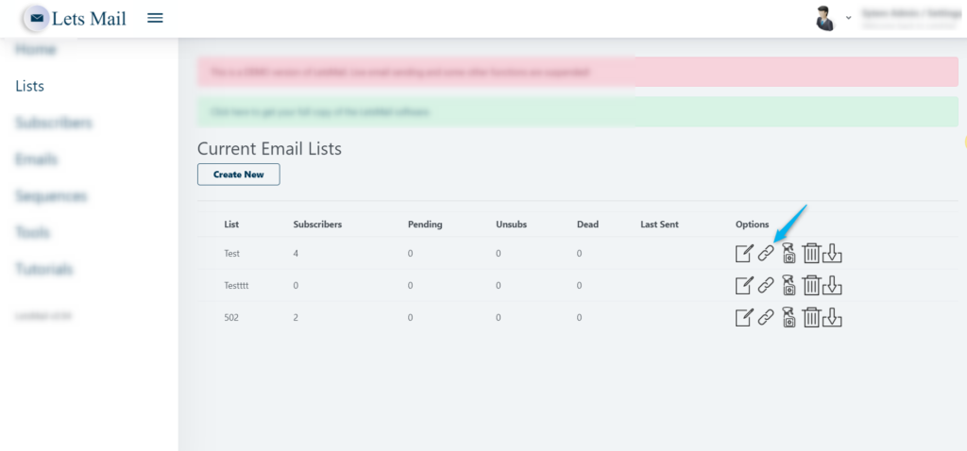The height and width of the screenshot is (451, 967).
Task: Click the Lets Mail title text
Action: tap(89, 19)
